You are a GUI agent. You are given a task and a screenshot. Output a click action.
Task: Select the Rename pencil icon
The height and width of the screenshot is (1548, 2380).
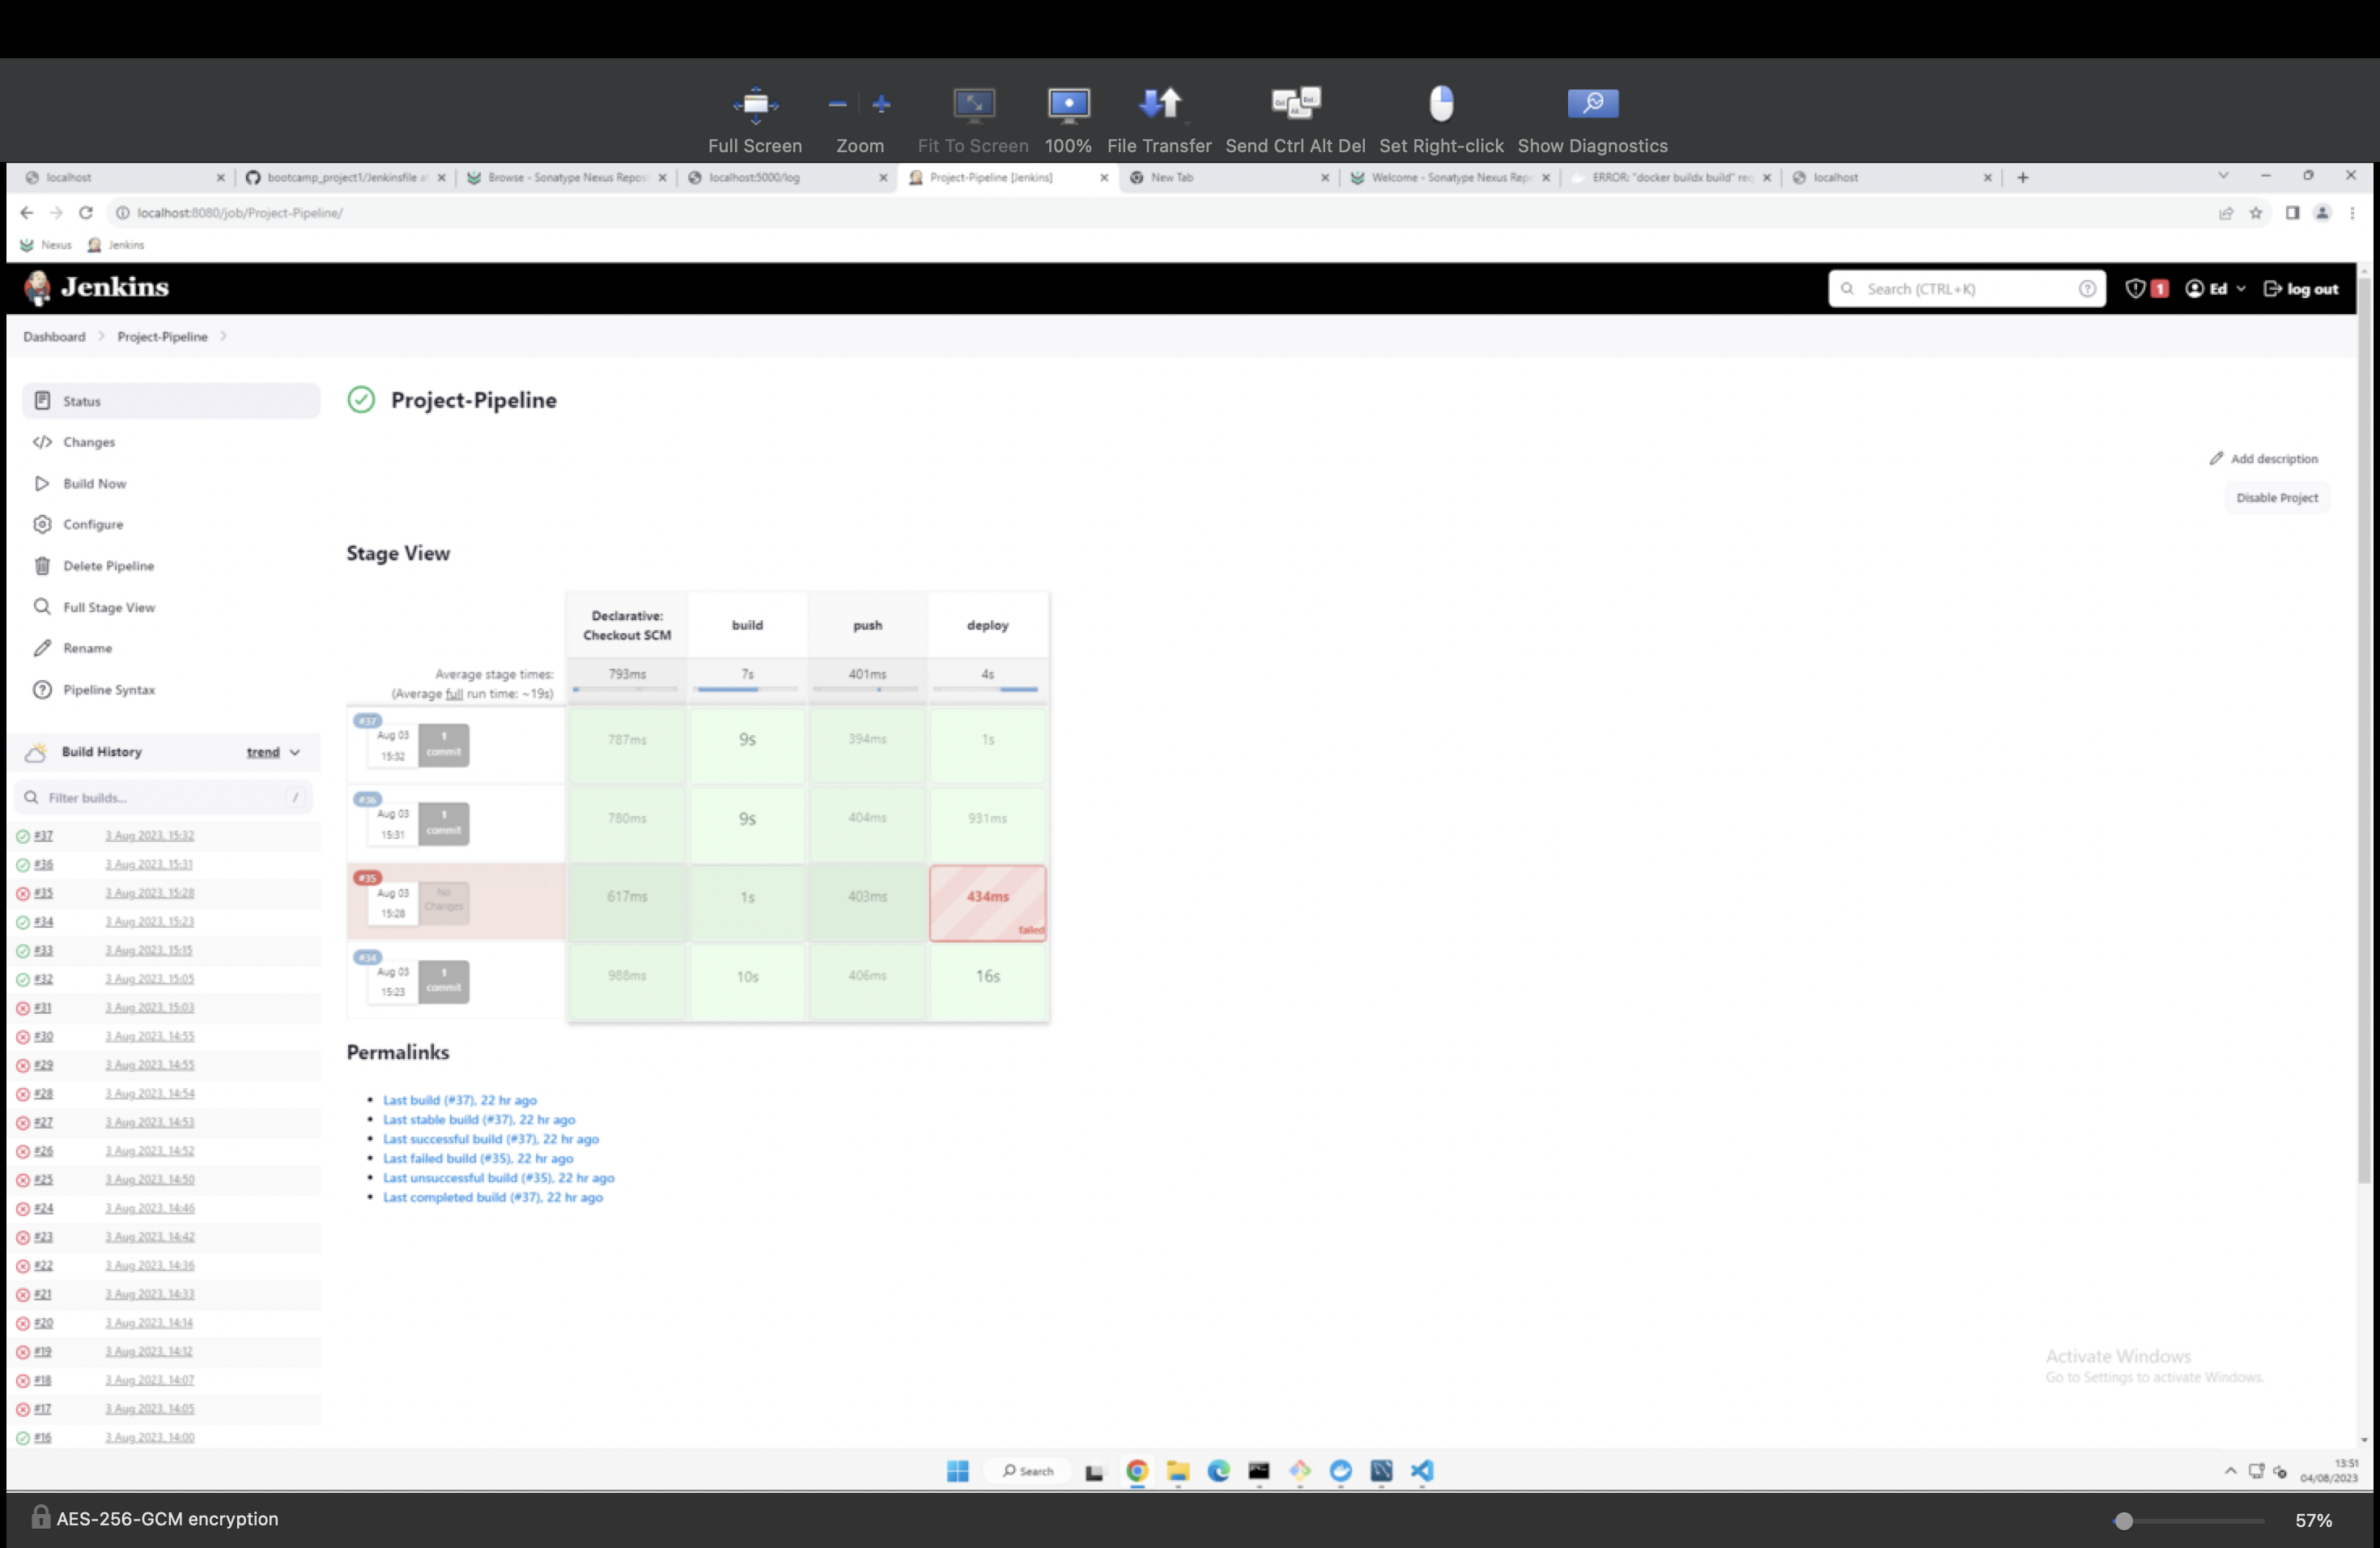coord(41,647)
